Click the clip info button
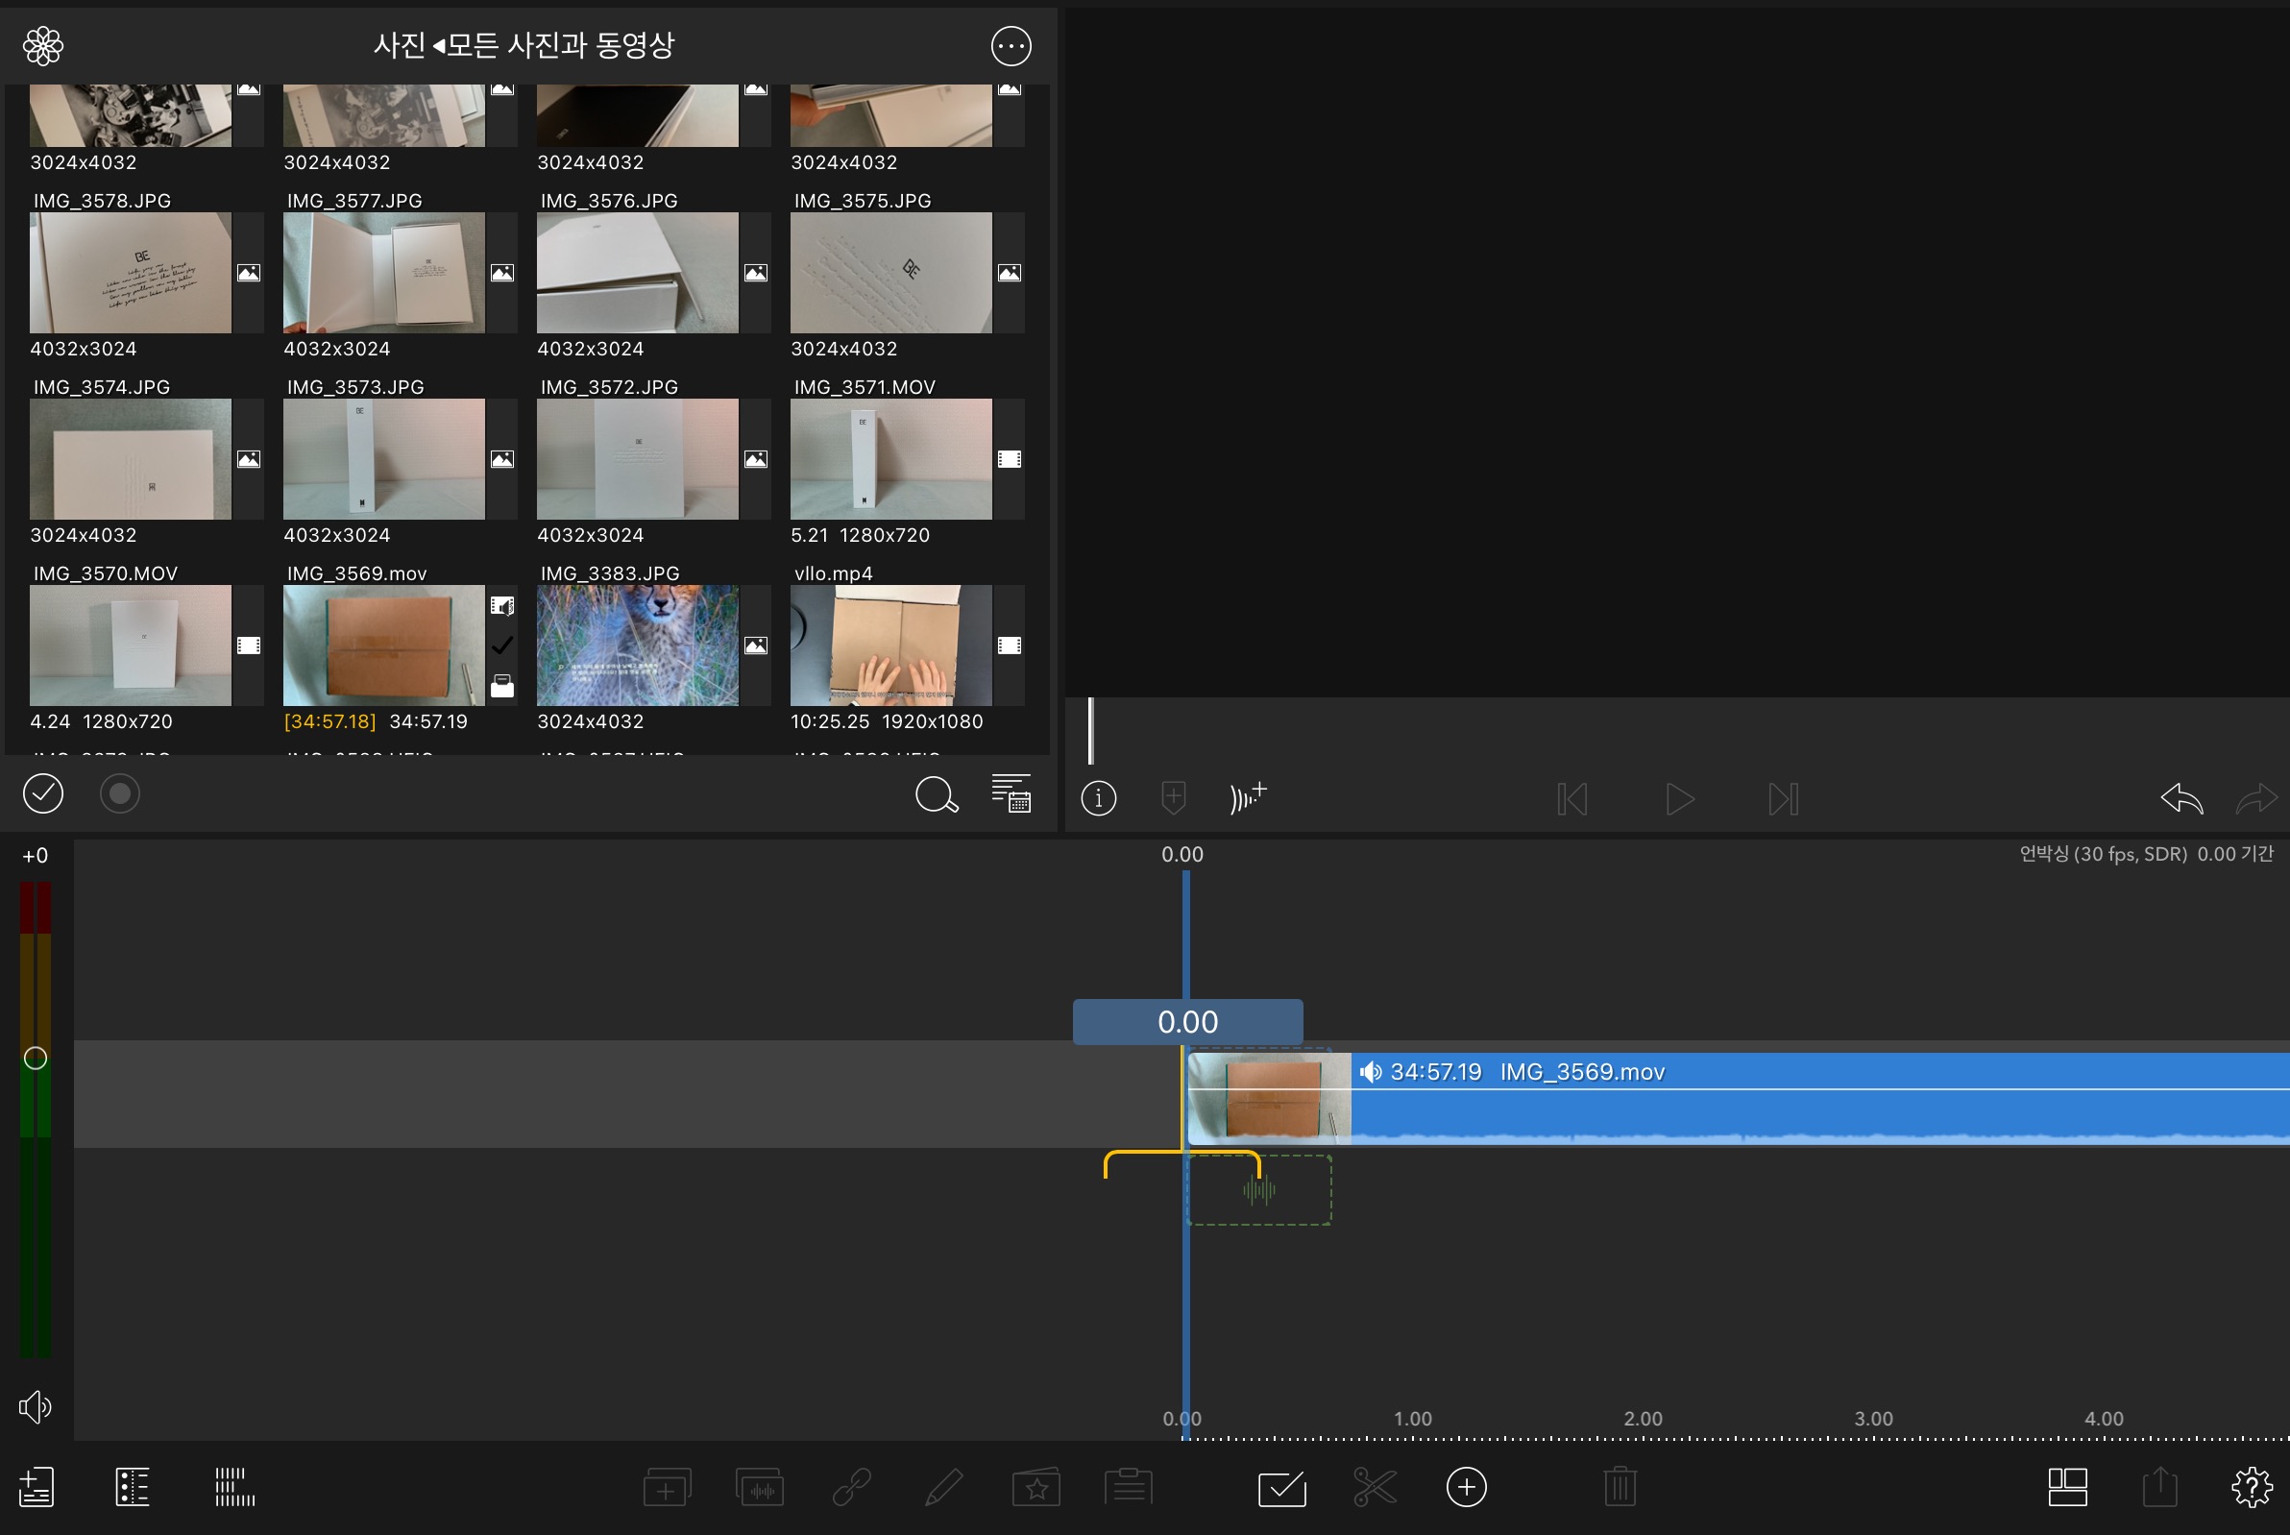The height and width of the screenshot is (1535, 2290). [x=1099, y=799]
